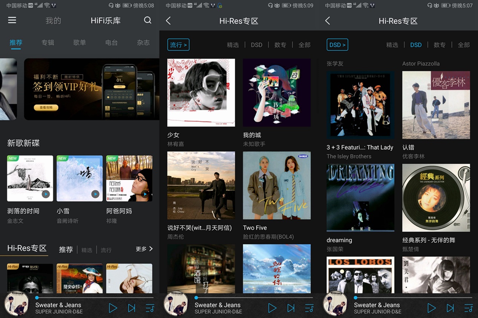Switch to the 歌单 tab
This screenshot has width=478, height=318.
pyautogui.click(x=80, y=42)
